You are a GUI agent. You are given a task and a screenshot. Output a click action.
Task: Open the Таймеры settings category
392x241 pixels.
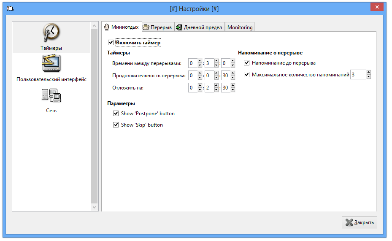[x=51, y=37]
